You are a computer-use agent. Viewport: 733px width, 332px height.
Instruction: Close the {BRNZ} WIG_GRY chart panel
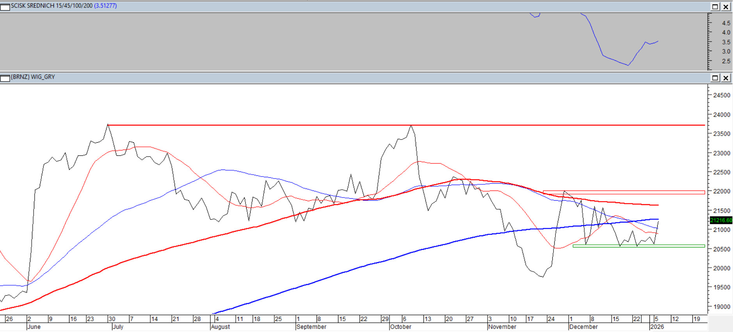(726, 78)
